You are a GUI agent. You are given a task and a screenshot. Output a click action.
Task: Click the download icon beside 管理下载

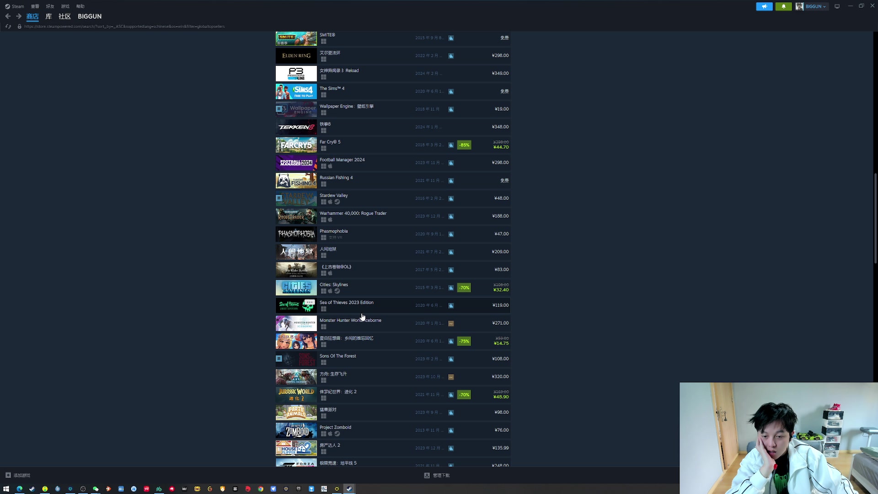(x=427, y=475)
